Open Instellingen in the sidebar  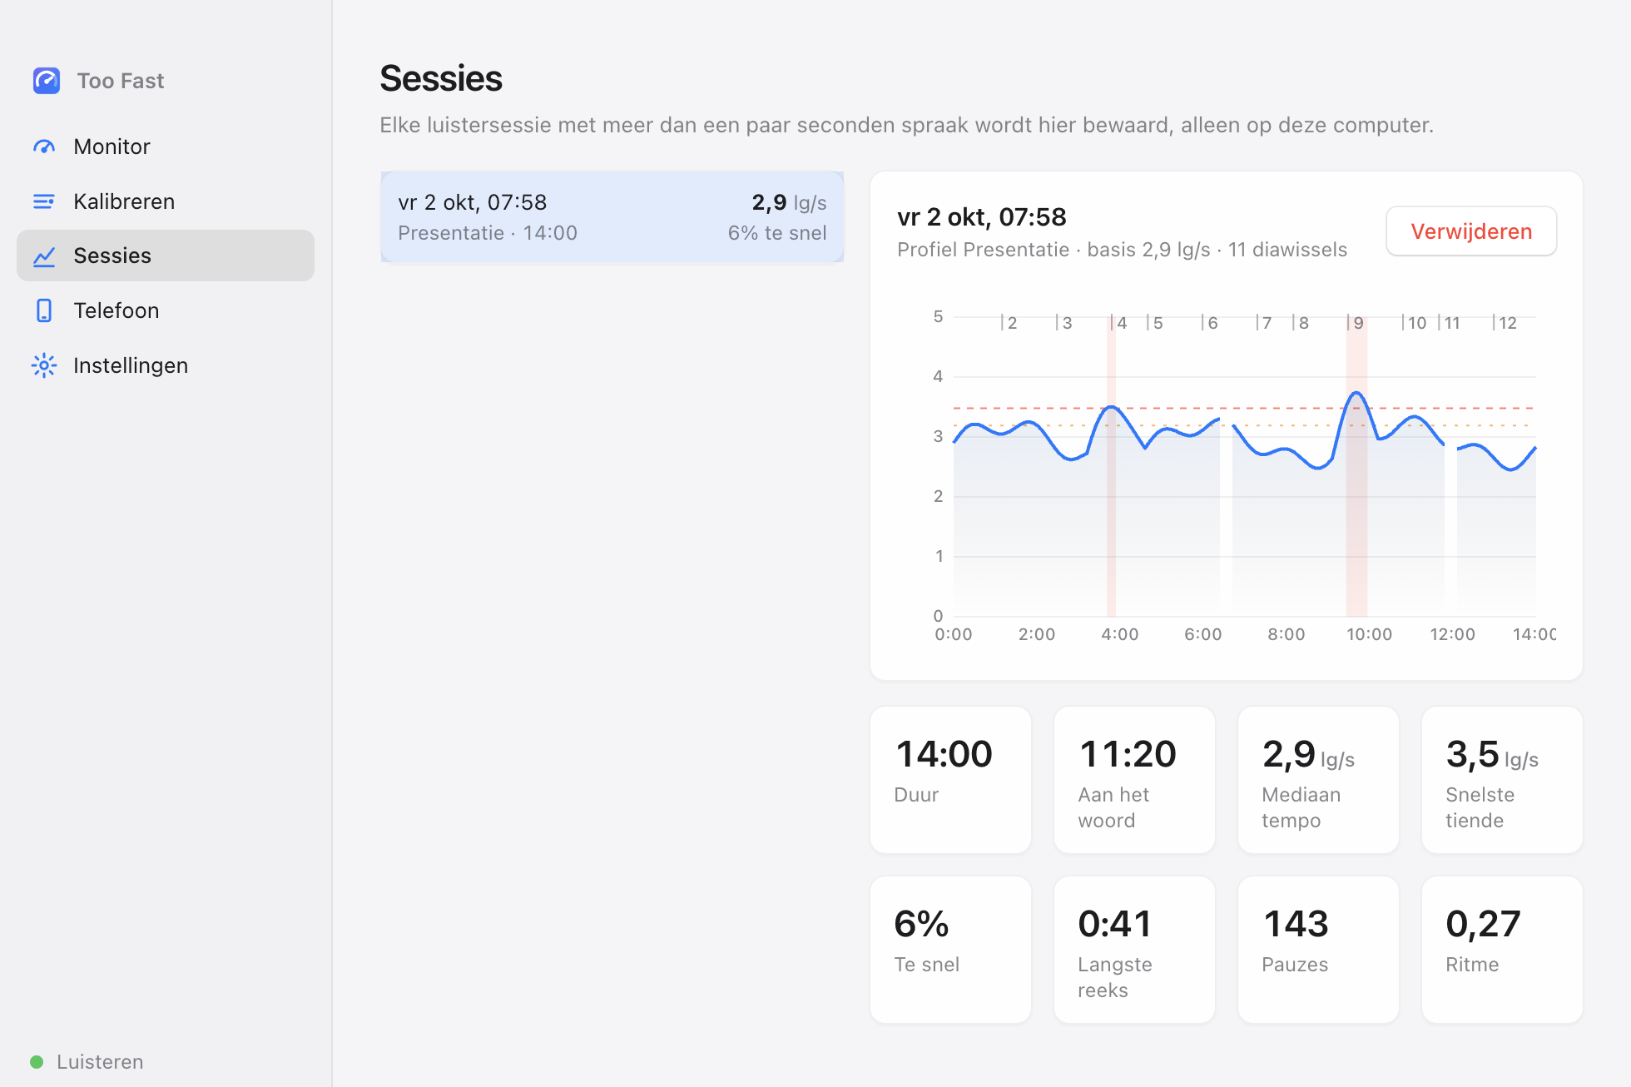(x=166, y=365)
